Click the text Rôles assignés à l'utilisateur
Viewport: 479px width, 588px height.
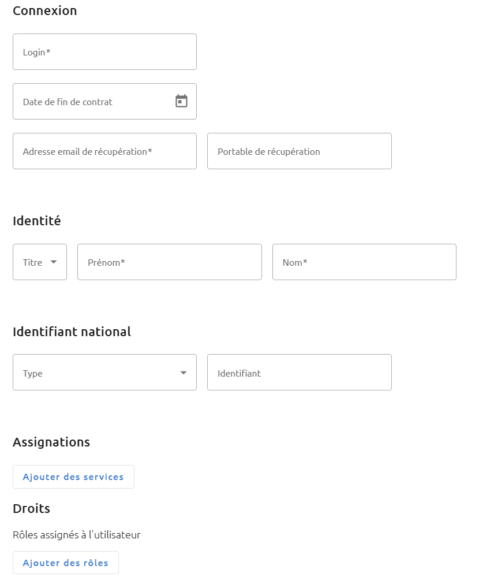pyautogui.click(x=76, y=535)
